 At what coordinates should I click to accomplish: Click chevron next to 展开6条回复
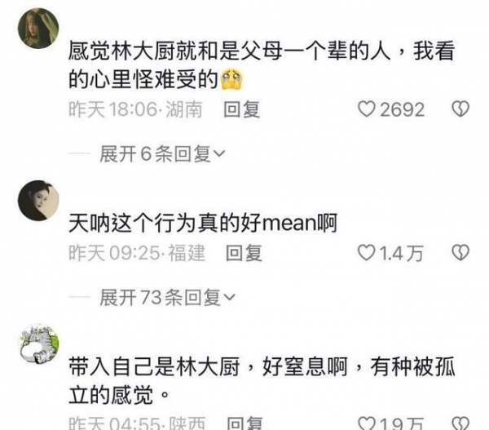pos(219,153)
